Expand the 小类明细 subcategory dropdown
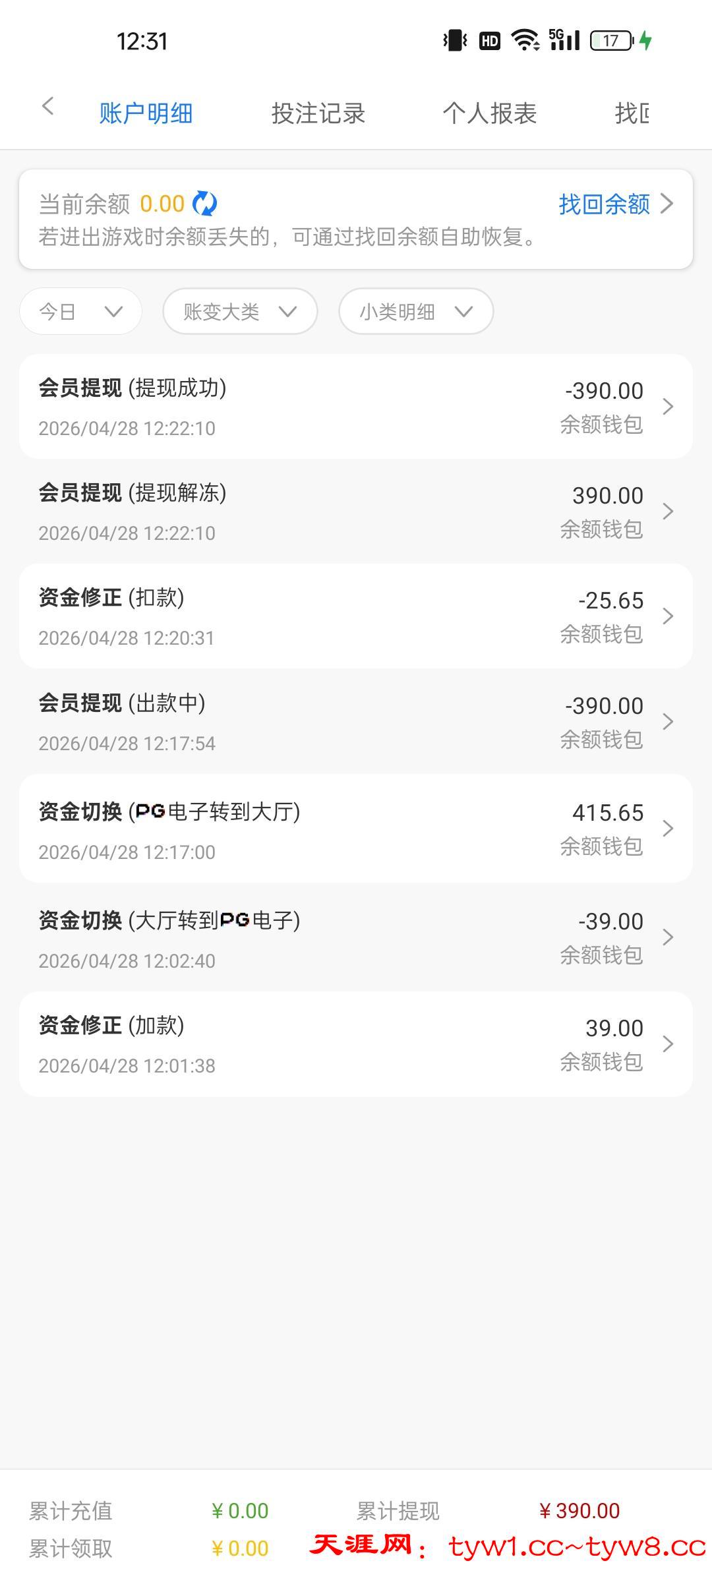This screenshot has height=1590, width=712. click(416, 311)
